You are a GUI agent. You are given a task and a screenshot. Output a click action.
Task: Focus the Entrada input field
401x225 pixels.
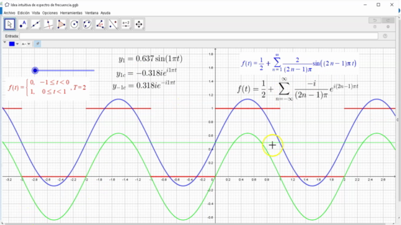point(199,36)
